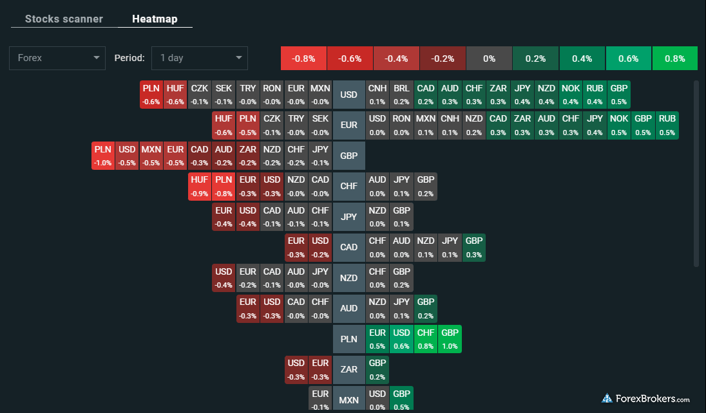Switch to the Stocks scanner tab

click(64, 19)
